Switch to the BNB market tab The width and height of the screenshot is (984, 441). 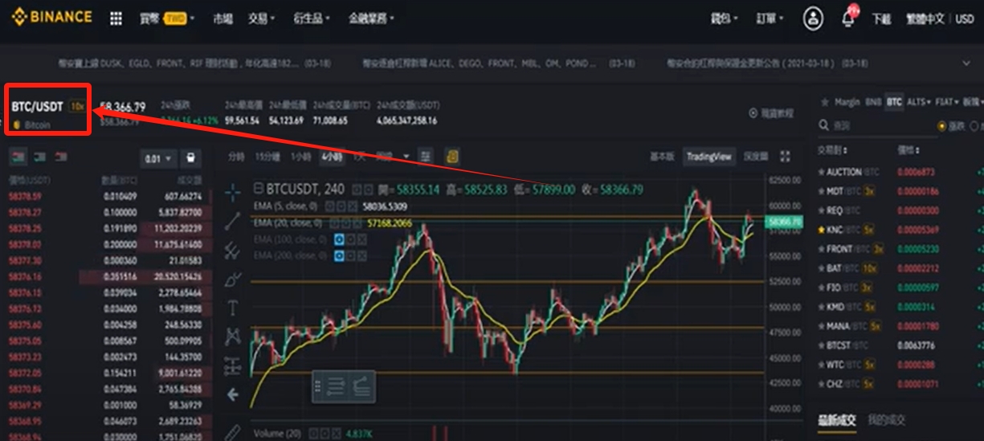pos(872,102)
